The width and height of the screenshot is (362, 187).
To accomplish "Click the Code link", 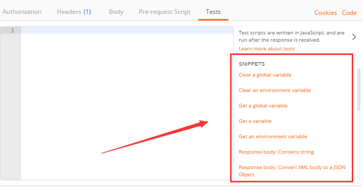I will (349, 13).
